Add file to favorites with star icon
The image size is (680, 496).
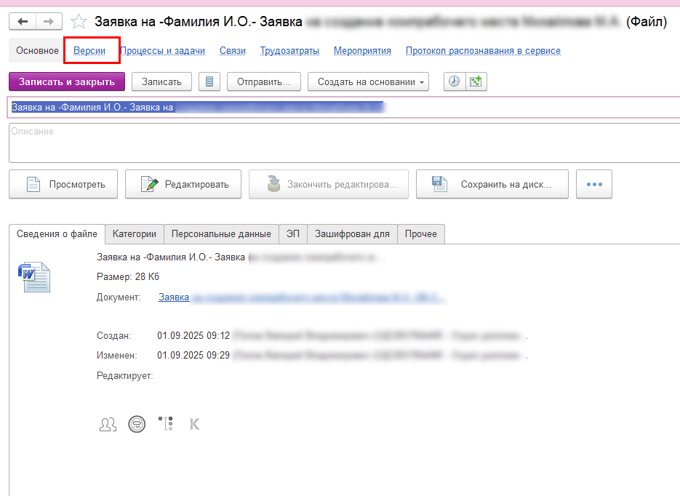coord(79,23)
